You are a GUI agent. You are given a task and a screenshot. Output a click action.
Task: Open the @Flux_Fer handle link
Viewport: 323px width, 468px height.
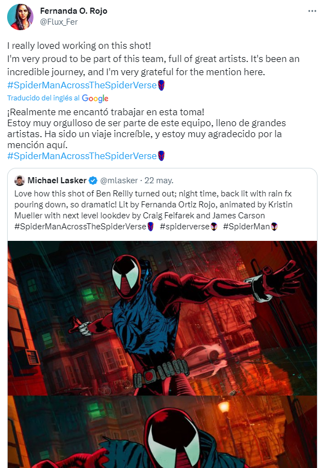(59, 22)
